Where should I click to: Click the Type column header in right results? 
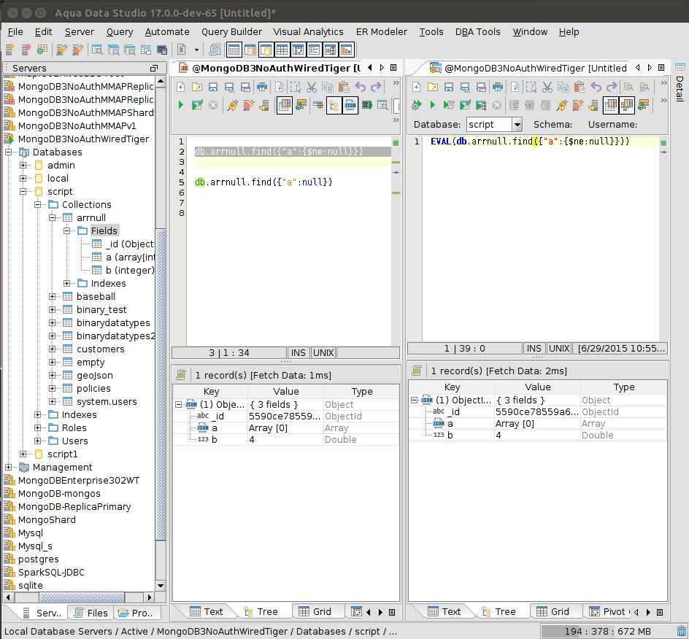623,387
